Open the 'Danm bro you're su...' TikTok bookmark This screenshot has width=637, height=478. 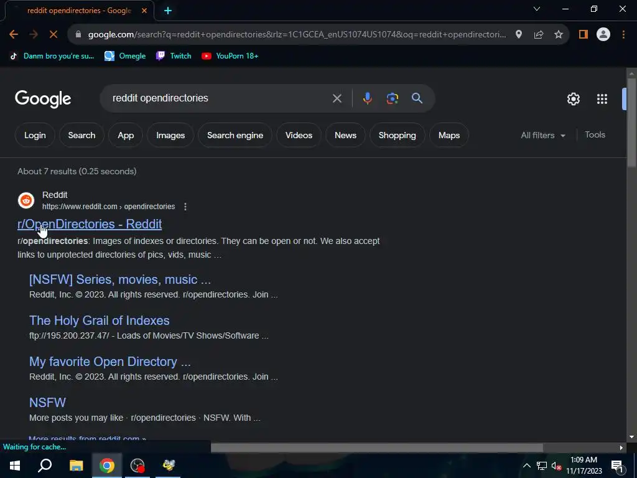(52, 56)
